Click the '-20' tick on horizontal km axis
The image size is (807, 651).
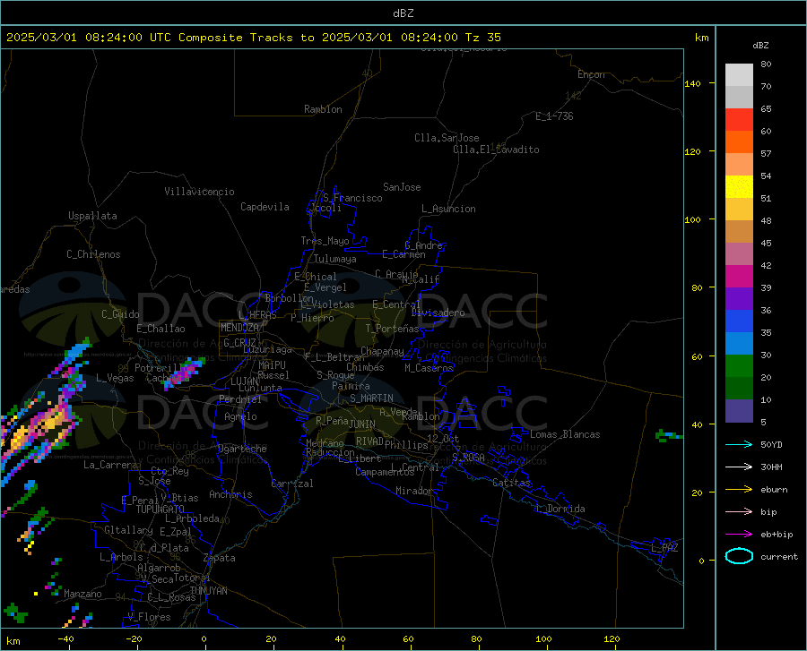coord(134,638)
